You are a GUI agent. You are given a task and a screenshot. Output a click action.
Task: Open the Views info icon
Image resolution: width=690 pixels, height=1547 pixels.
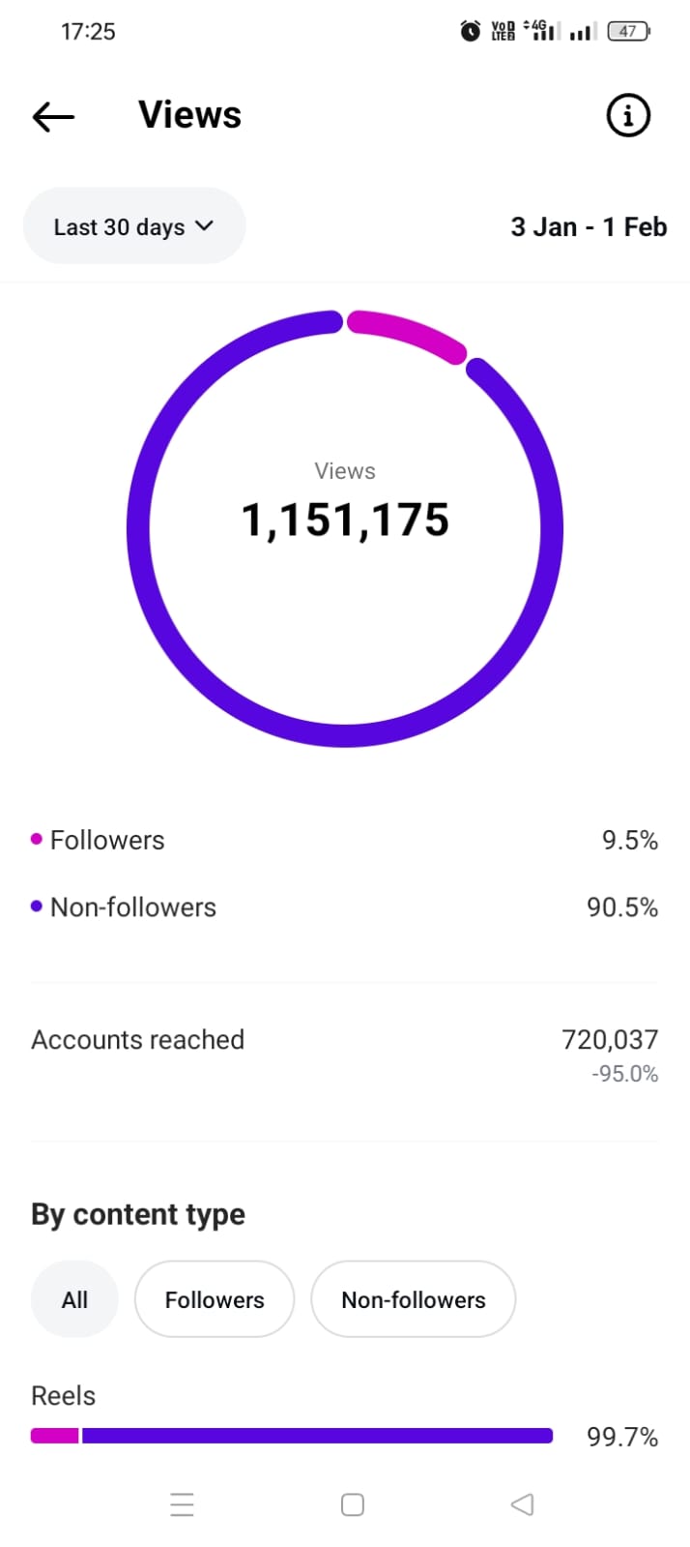coord(628,116)
